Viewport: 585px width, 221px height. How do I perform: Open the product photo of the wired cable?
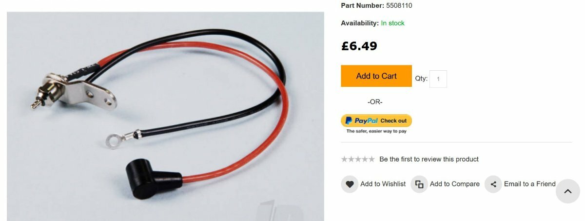pos(165,116)
